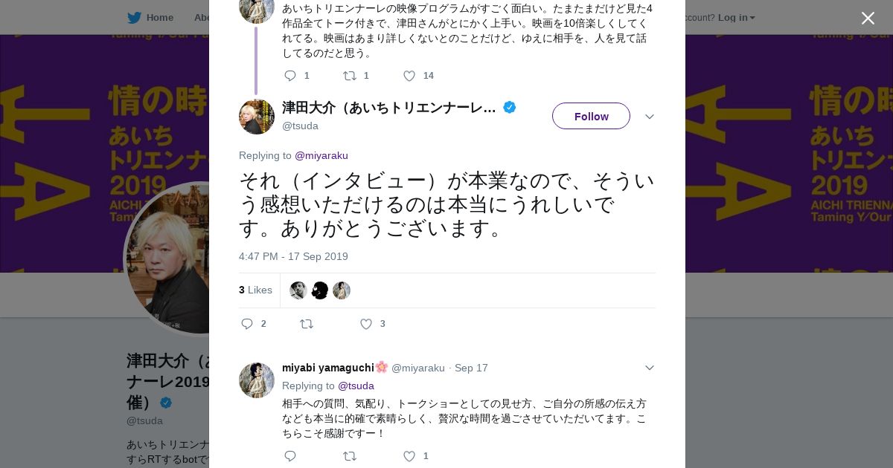
Task: Like miyabi yamaguchi's bottom reply
Action: 409,456
